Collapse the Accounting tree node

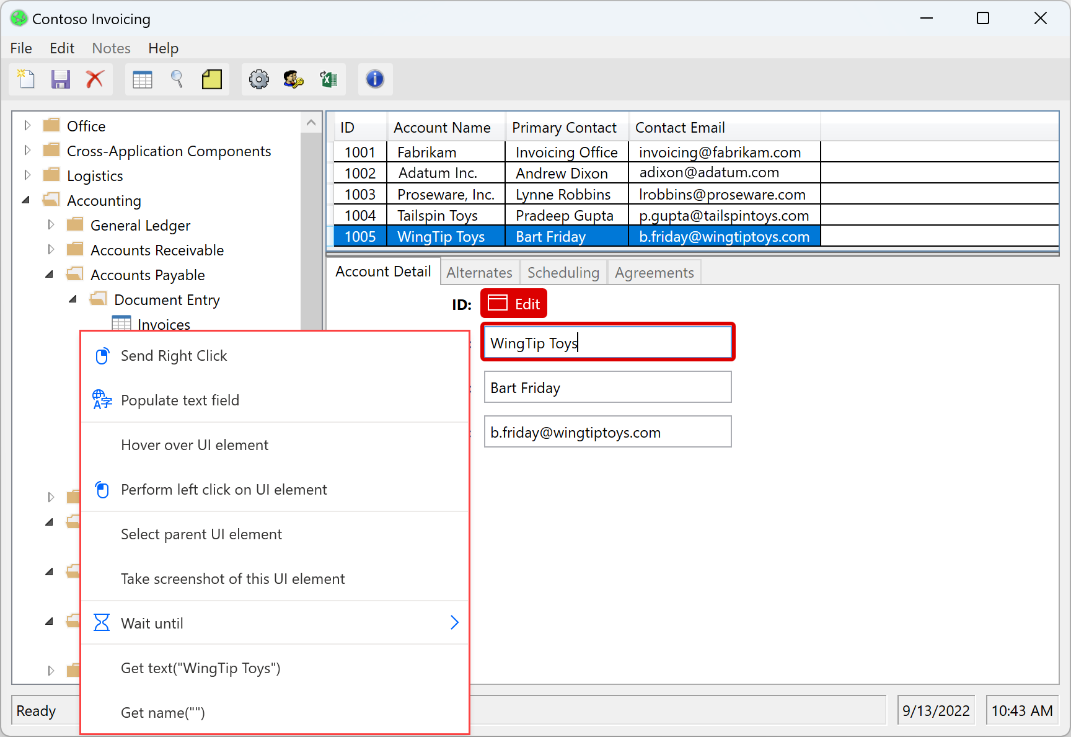click(26, 200)
